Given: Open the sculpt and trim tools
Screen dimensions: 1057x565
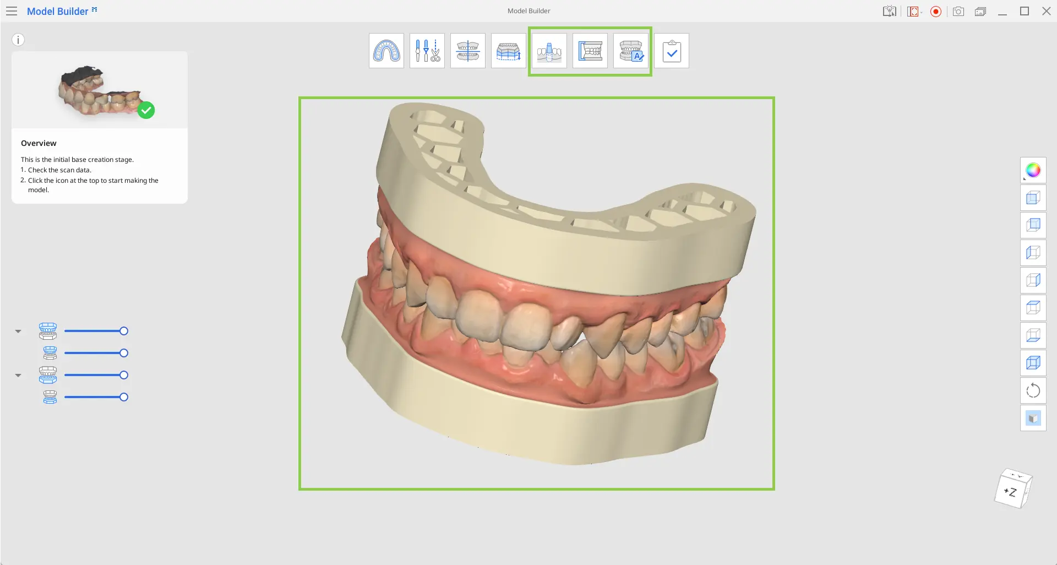Looking at the screenshot, I should (427, 51).
